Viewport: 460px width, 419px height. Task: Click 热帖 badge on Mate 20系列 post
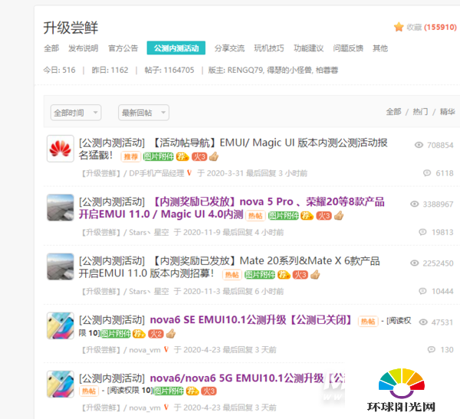pyautogui.click(x=232, y=275)
